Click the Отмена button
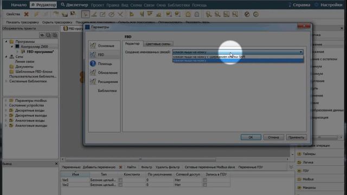 273,137
